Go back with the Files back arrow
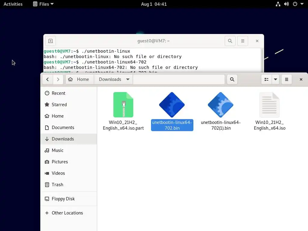Screen dimensions: 308x231 [47, 79]
